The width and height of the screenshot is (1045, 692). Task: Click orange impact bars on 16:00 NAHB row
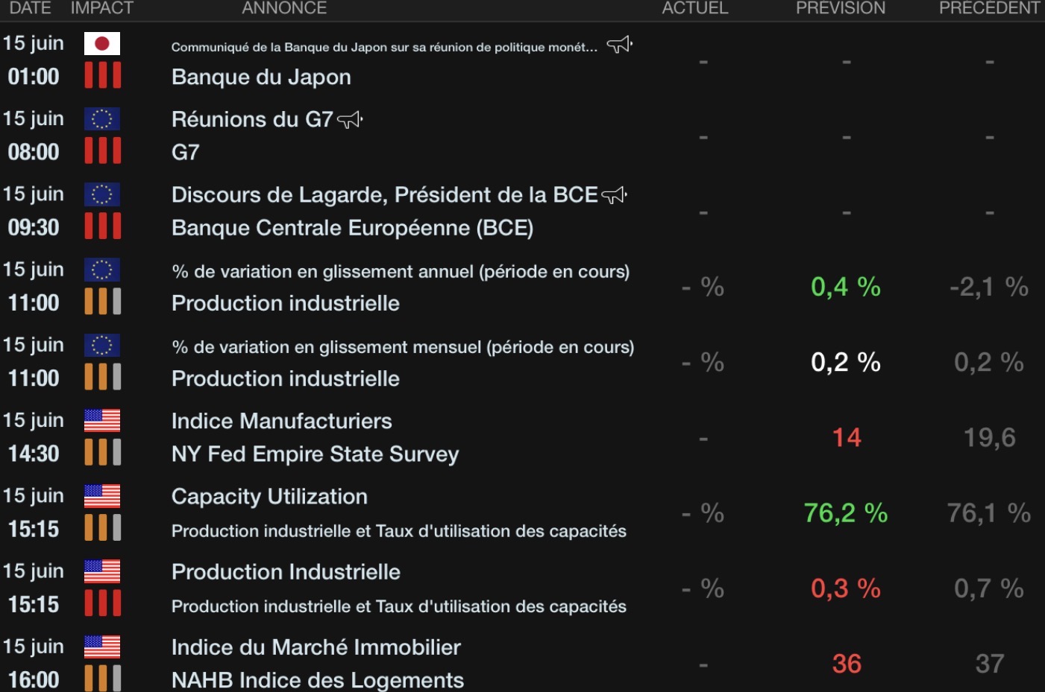pos(103,678)
